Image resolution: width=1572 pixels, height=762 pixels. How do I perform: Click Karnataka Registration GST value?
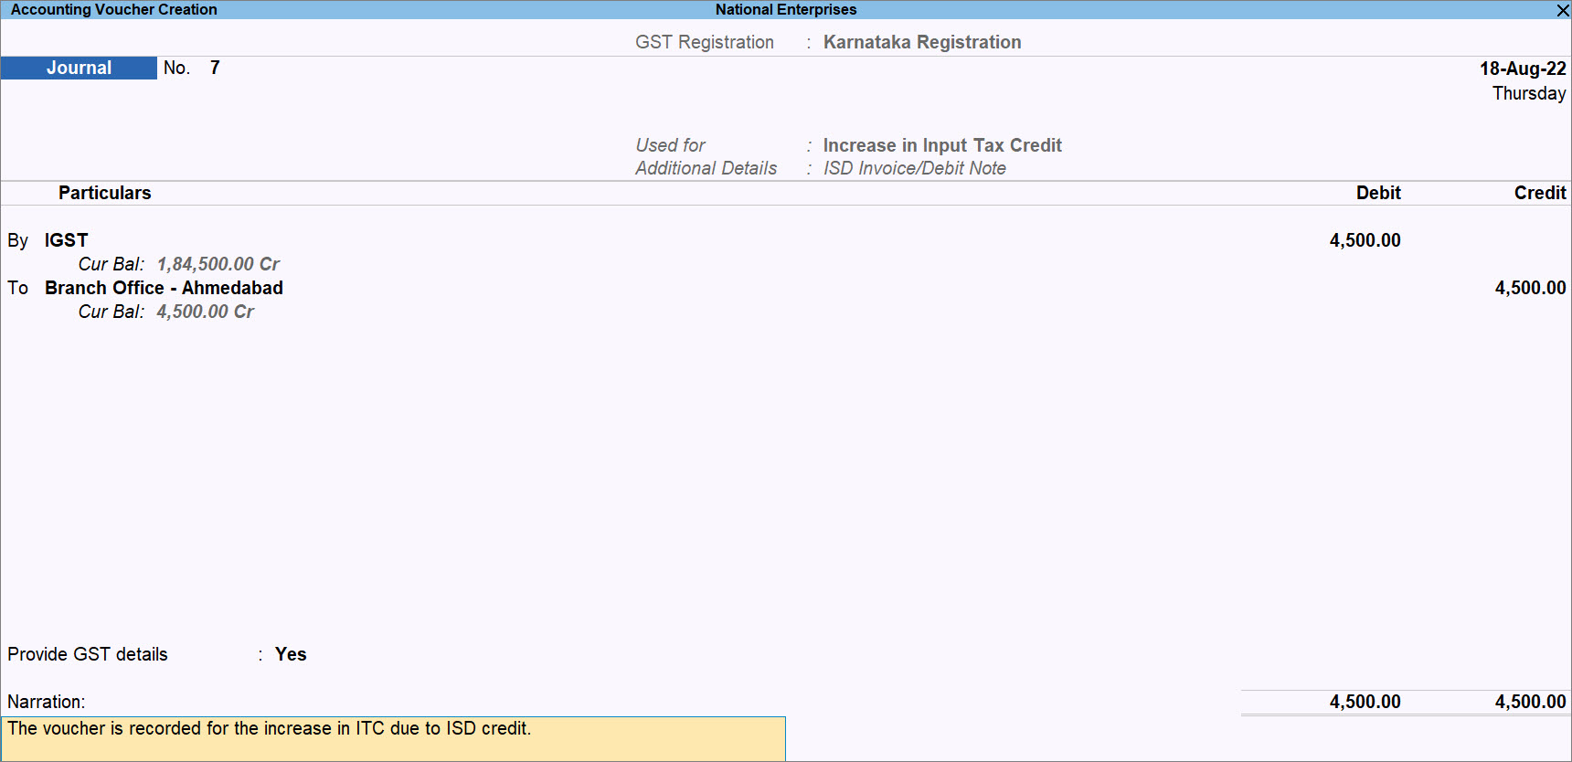(x=922, y=42)
